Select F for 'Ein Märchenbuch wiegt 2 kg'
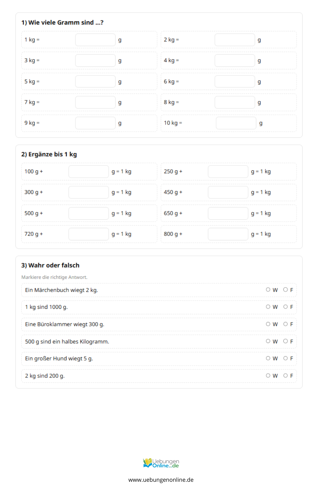The image size is (322, 484). click(285, 290)
